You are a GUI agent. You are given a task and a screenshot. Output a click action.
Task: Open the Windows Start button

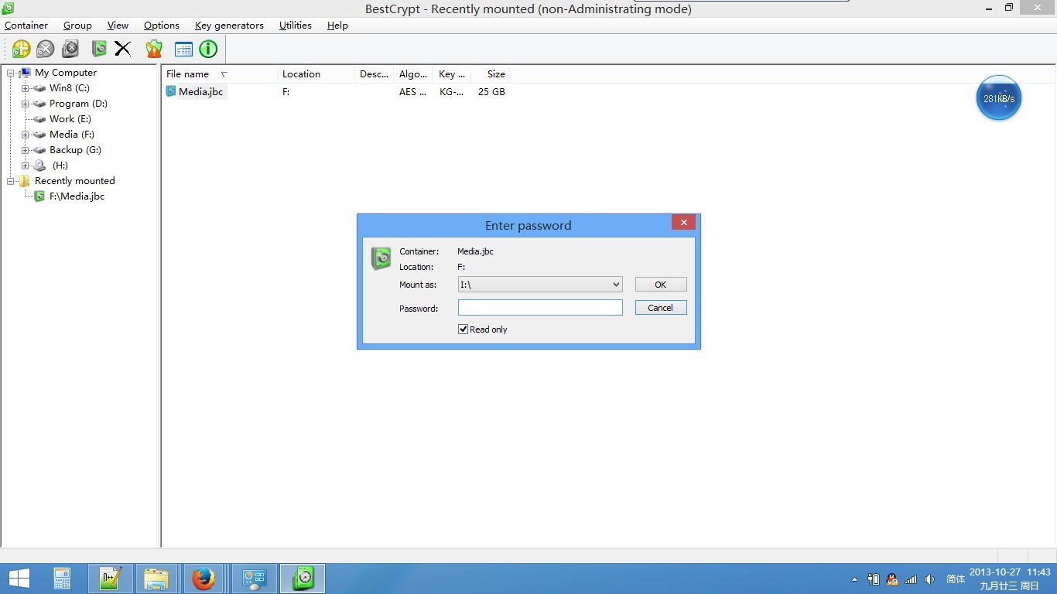(19, 579)
